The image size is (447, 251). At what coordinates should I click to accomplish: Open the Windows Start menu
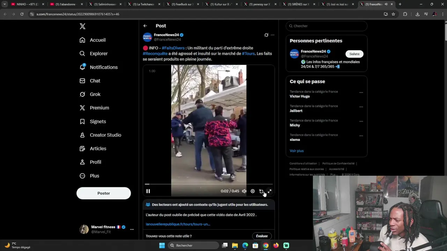pos(162,245)
